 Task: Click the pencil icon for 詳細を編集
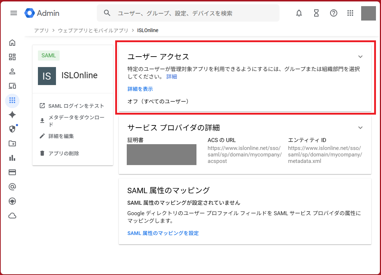coord(42,136)
